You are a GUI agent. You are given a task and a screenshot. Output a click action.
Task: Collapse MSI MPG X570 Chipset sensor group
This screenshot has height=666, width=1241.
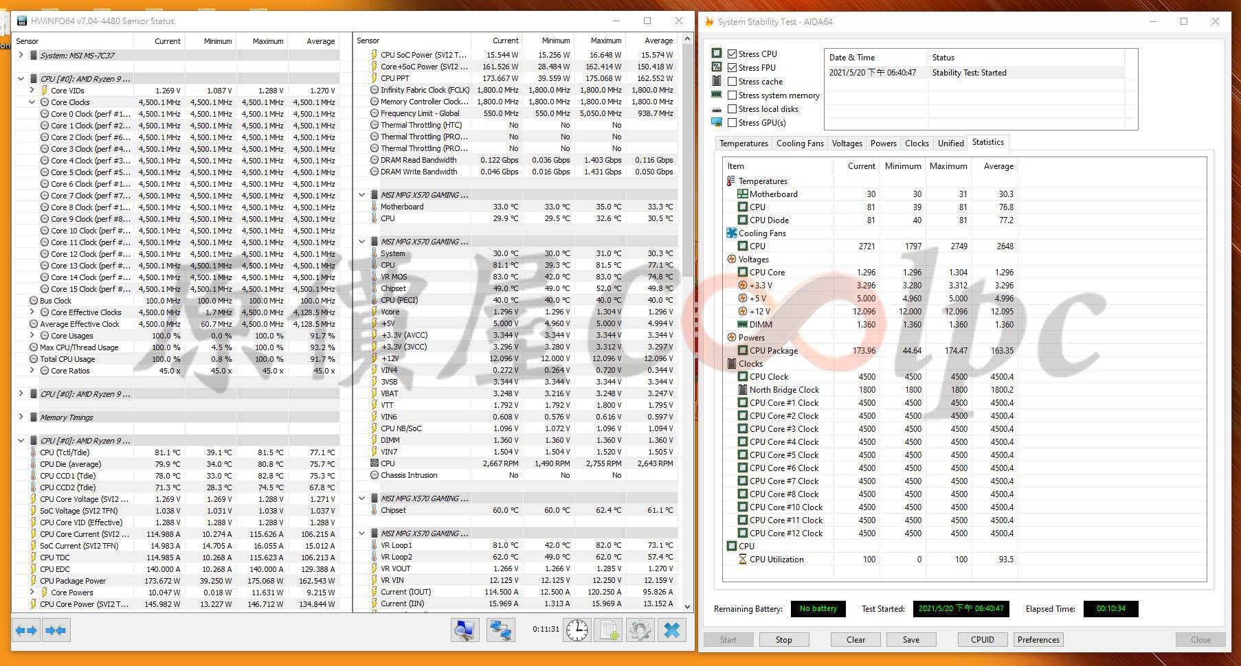pos(361,498)
